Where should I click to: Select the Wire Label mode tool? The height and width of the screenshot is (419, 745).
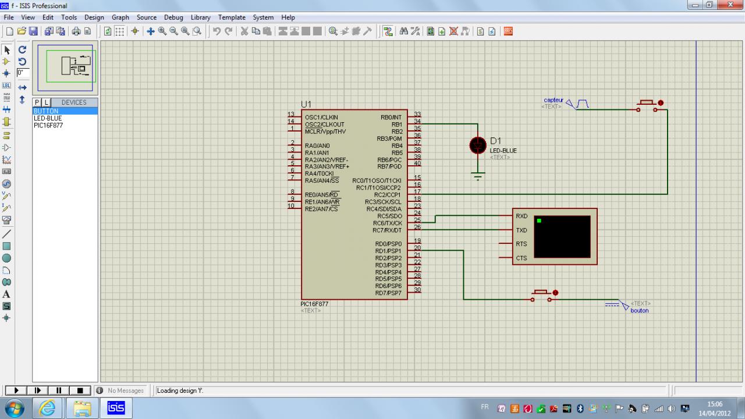(7, 86)
